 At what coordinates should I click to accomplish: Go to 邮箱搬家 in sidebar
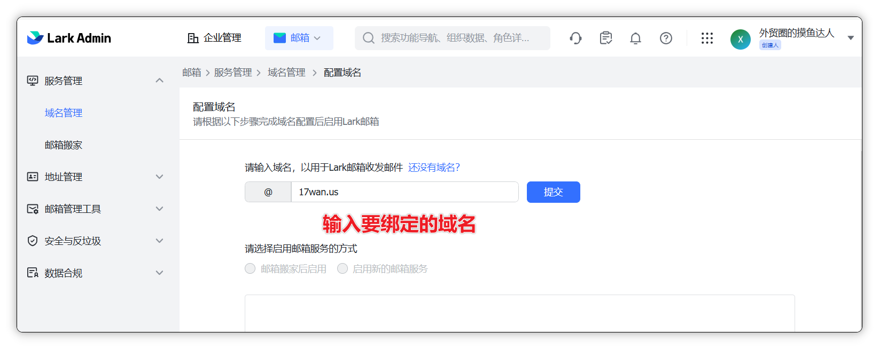pos(64,145)
